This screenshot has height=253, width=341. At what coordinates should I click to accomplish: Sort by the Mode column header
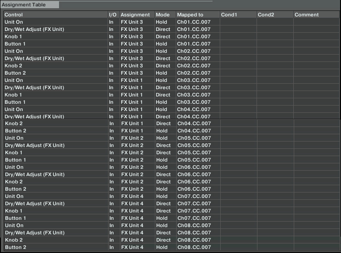[x=165, y=15]
